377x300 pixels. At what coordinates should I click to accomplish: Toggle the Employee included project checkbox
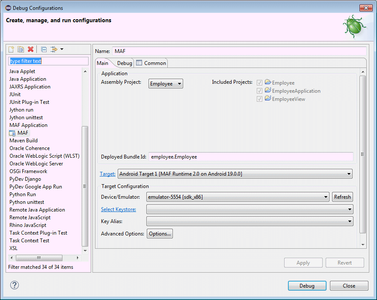pyautogui.click(x=259, y=83)
